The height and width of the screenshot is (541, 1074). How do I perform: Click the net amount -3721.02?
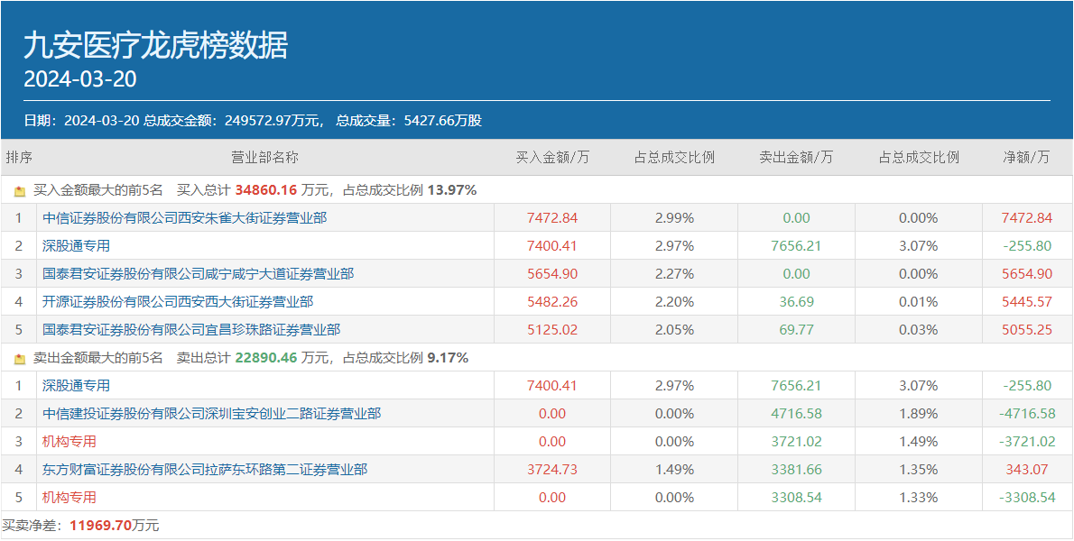pos(1026,442)
